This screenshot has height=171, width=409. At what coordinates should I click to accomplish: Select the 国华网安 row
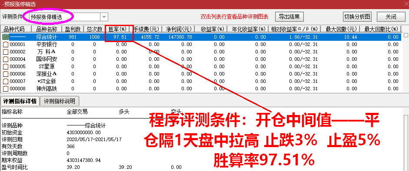pos(201,59)
